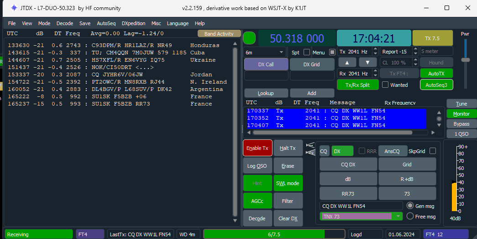This screenshot has height=239, width=477.
Task: Open the 6m band dropdown
Action: point(265,53)
